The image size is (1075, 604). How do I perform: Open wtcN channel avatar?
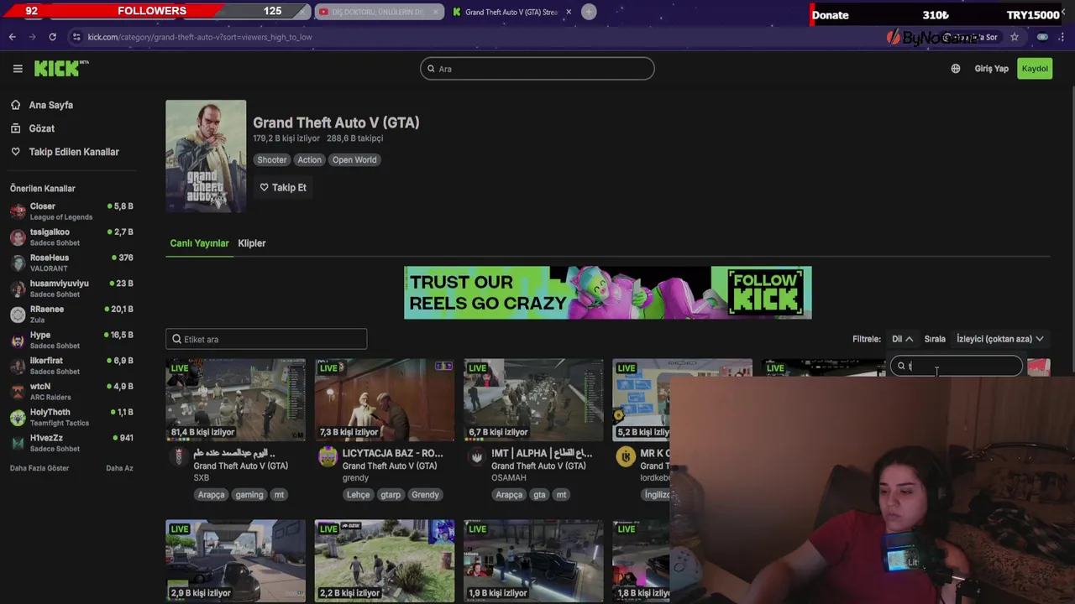[x=18, y=392]
